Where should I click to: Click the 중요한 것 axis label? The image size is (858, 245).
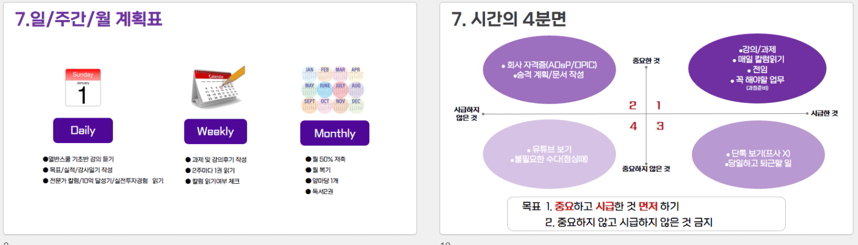(646, 61)
